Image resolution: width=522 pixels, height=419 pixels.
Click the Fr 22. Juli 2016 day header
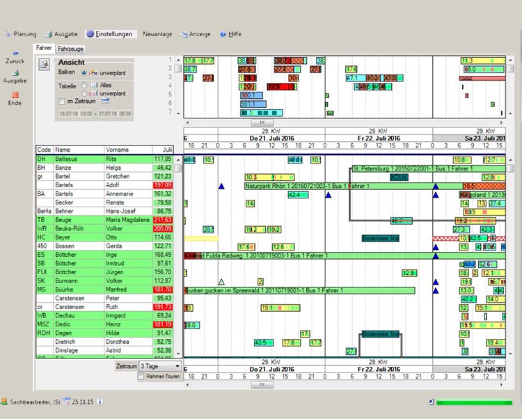click(379, 138)
